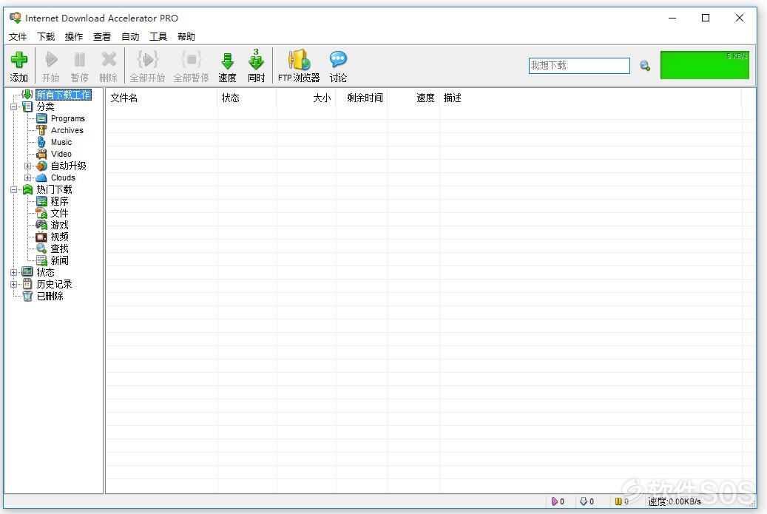Close the Internet Download Accelerator window

[x=740, y=18]
